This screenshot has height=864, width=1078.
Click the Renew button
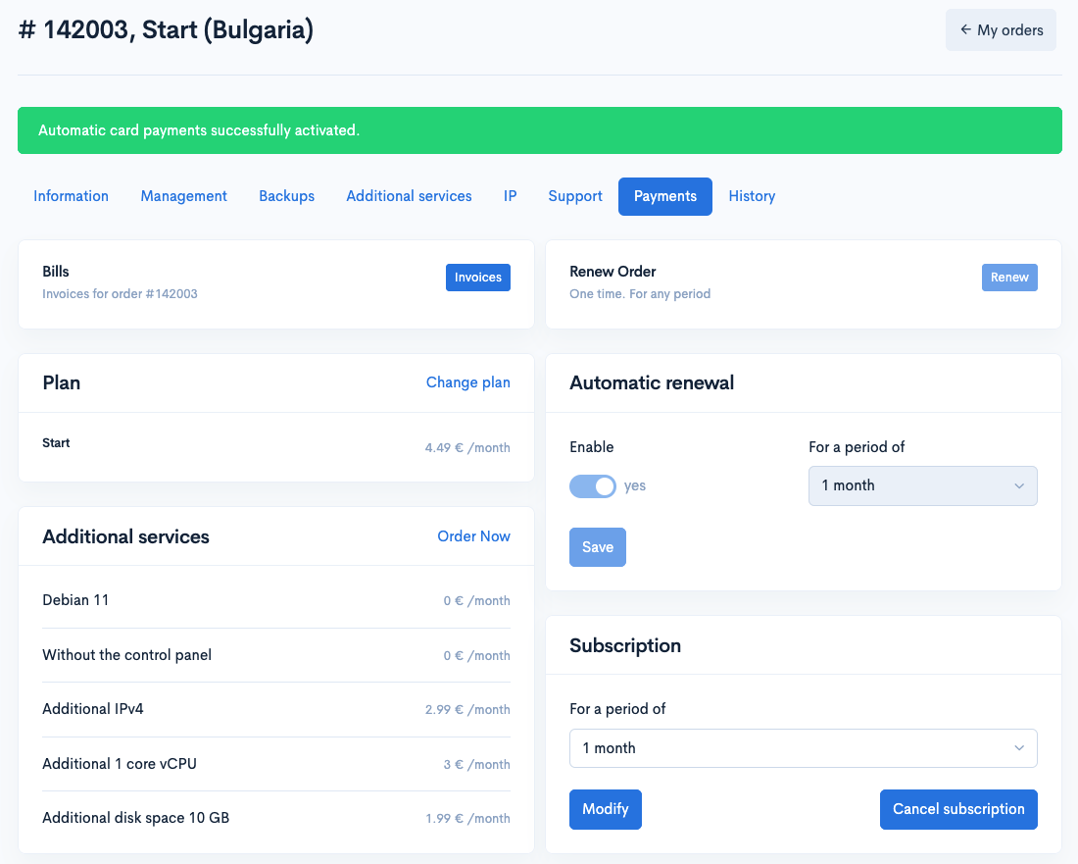coord(1009,278)
